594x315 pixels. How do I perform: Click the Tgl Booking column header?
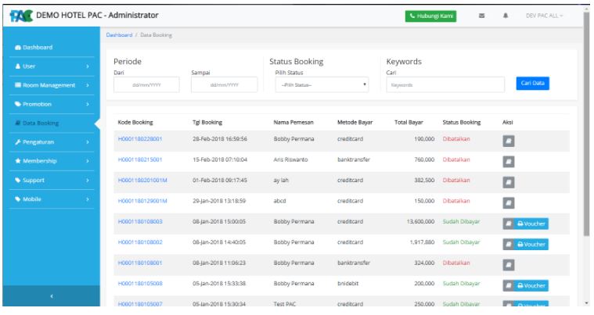click(x=207, y=122)
